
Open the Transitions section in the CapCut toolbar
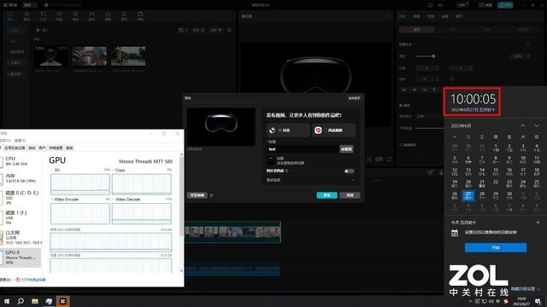(91, 15)
